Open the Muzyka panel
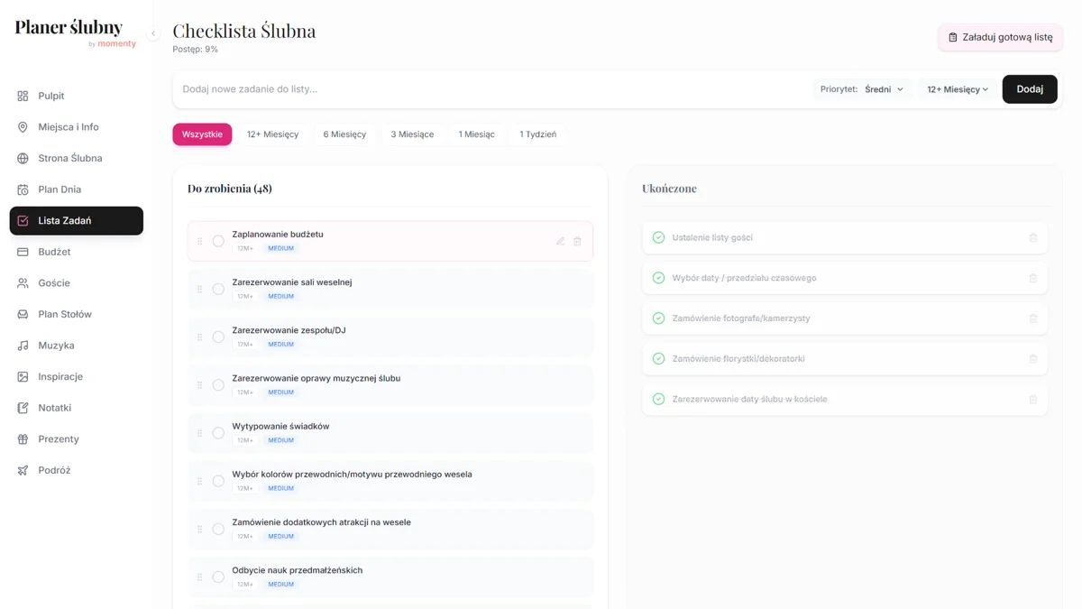The image size is (1082, 609). pyautogui.click(x=52, y=345)
